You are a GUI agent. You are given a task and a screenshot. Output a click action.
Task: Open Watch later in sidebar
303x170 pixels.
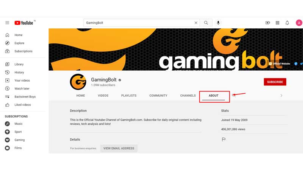(x=22, y=88)
